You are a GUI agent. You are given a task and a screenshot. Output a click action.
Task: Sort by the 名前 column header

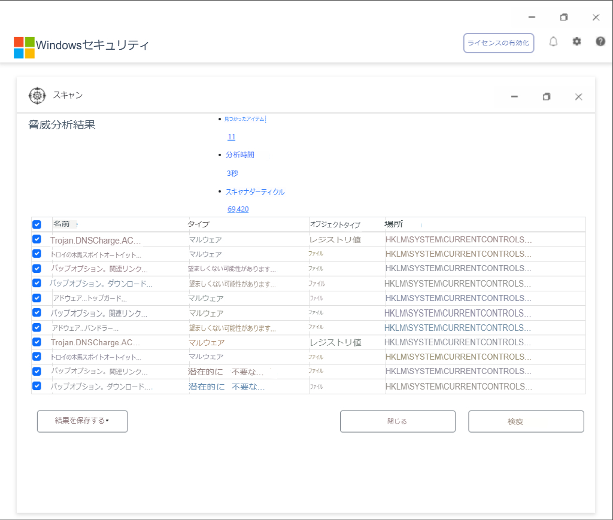point(62,224)
